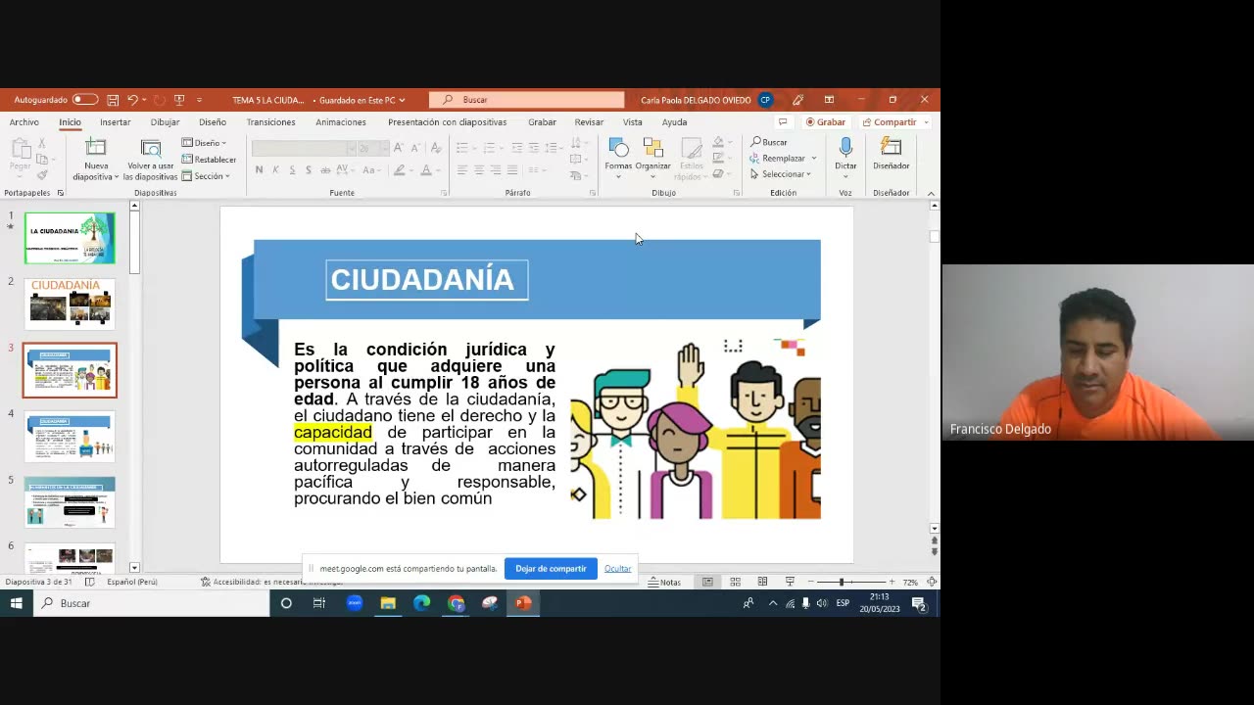Viewport: 1254px width, 705px height.
Task: Open the Archivo menu
Action: pyautogui.click(x=24, y=122)
